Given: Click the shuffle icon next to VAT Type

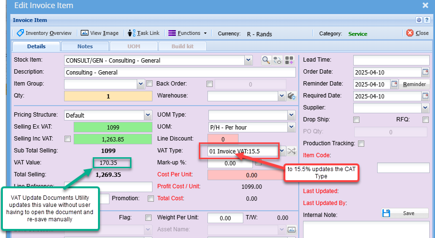Looking at the screenshot, I should tap(292, 151).
